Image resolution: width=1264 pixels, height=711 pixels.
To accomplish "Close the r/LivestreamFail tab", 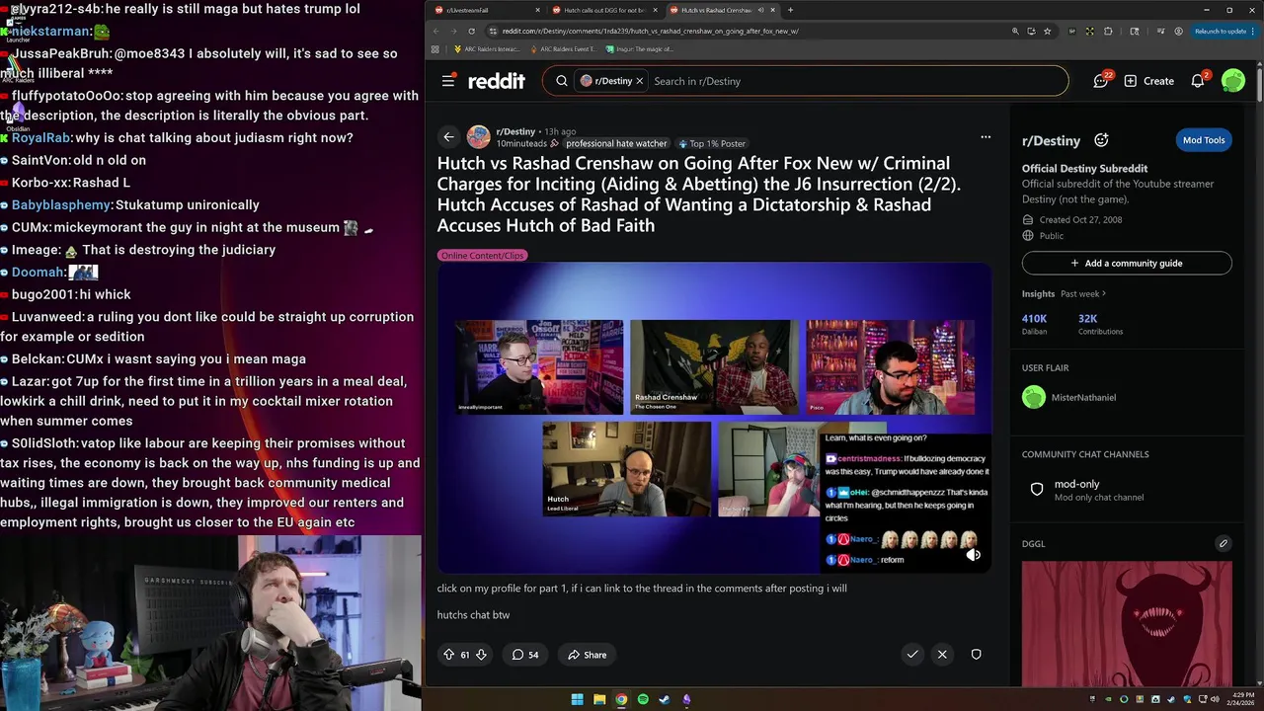I will click(538, 10).
